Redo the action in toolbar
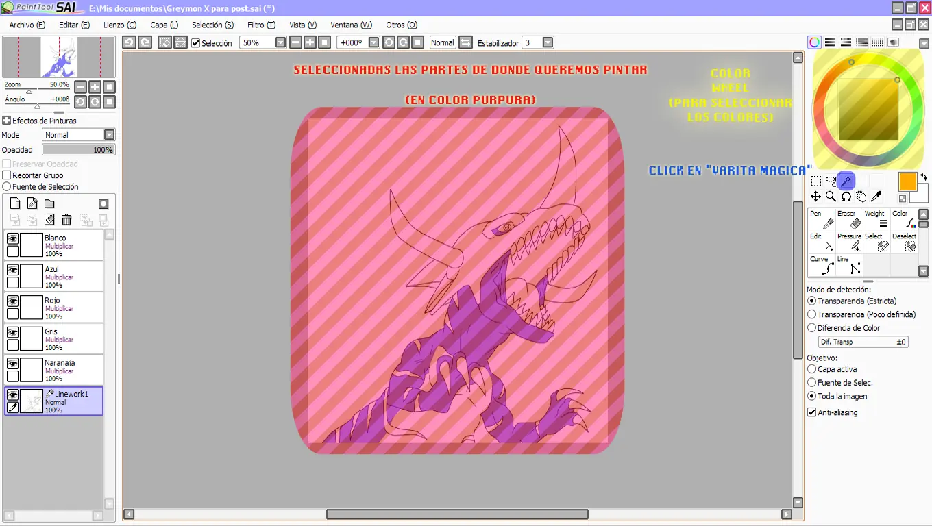This screenshot has height=526, width=932. click(x=145, y=42)
